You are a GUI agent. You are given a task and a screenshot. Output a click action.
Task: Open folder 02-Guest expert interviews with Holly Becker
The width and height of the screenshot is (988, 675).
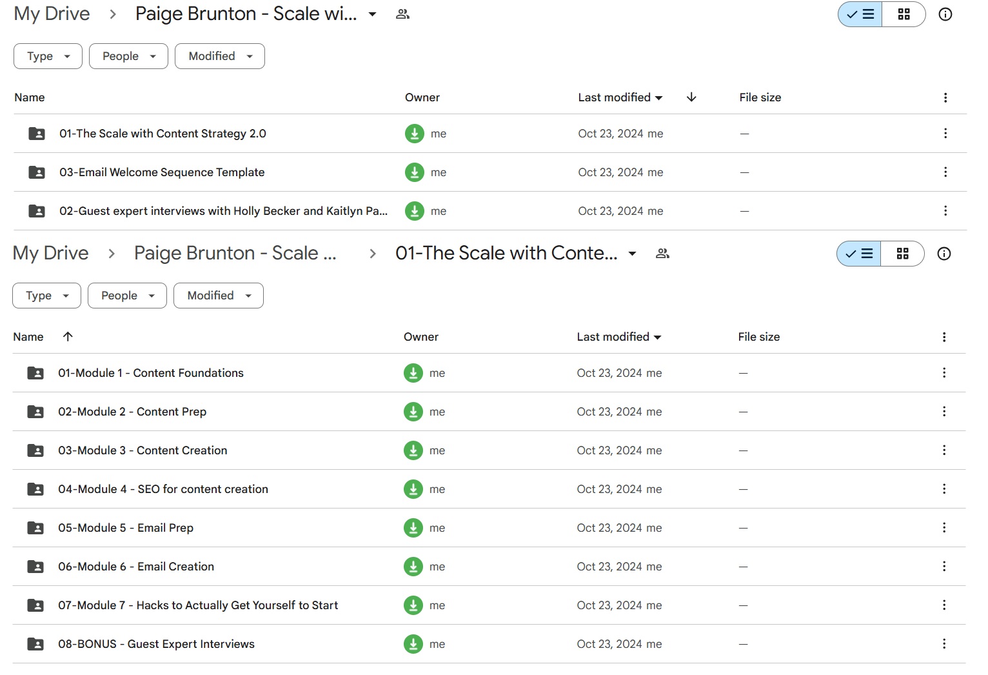pyautogui.click(x=223, y=211)
